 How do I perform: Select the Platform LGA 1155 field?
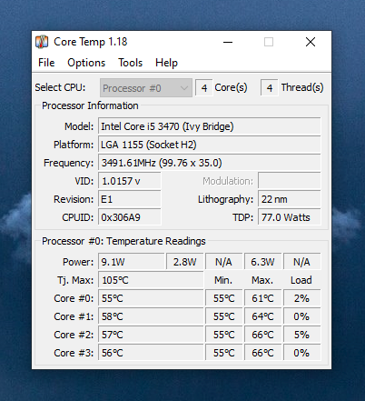[x=210, y=145]
